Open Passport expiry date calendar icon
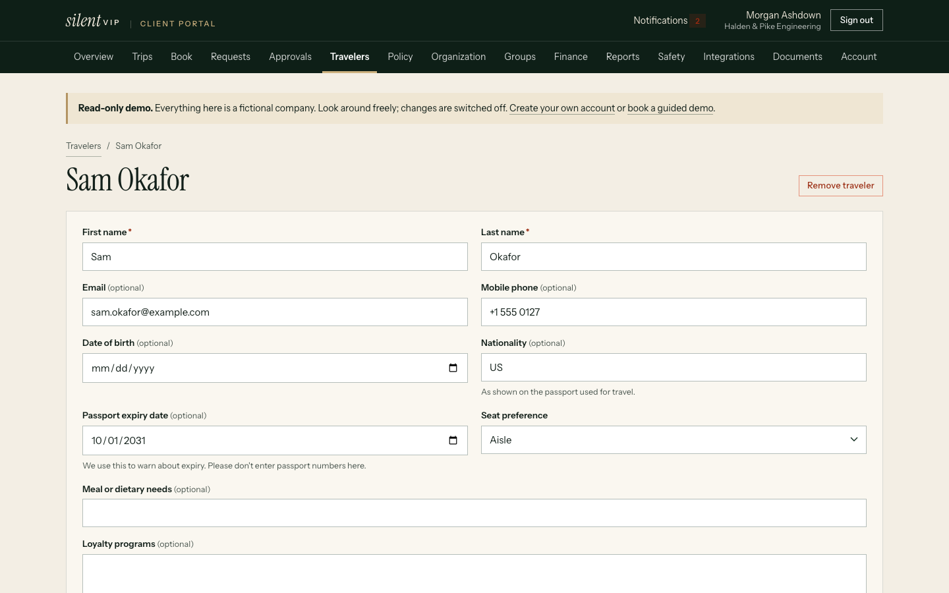The height and width of the screenshot is (593, 949). point(453,441)
